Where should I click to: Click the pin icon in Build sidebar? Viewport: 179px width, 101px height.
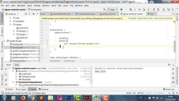(6, 80)
